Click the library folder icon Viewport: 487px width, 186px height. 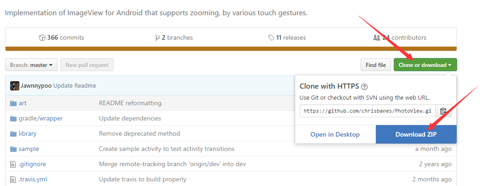[13, 133]
